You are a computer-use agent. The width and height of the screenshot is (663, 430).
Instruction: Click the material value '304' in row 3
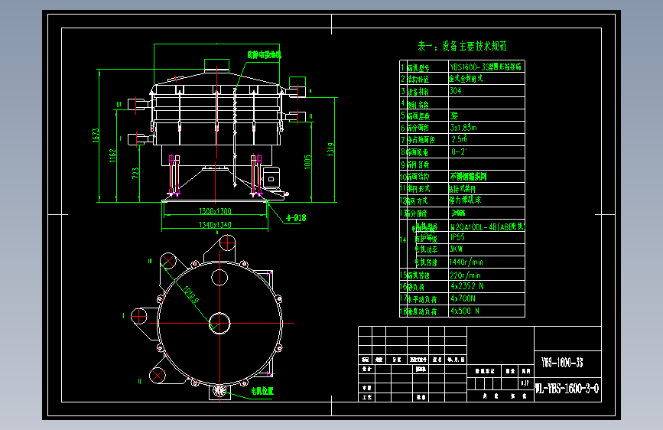(x=456, y=90)
